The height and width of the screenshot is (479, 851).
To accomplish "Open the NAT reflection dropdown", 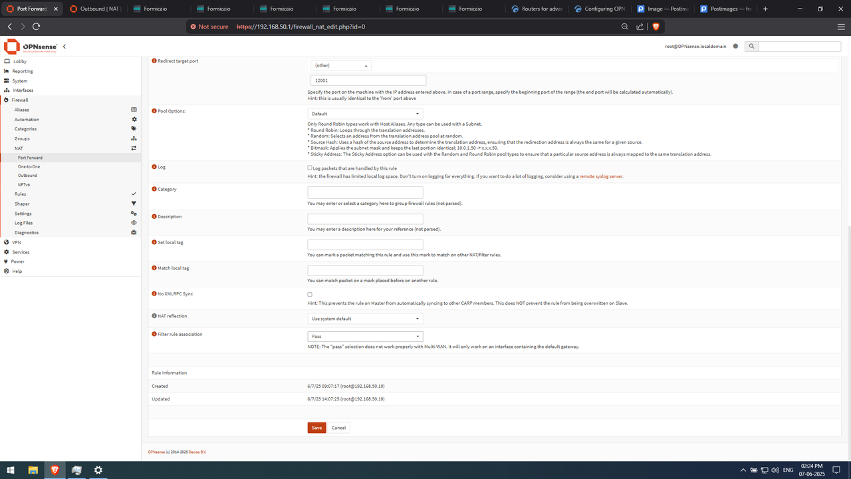I will pyautogui.click(x=365, y=319).
